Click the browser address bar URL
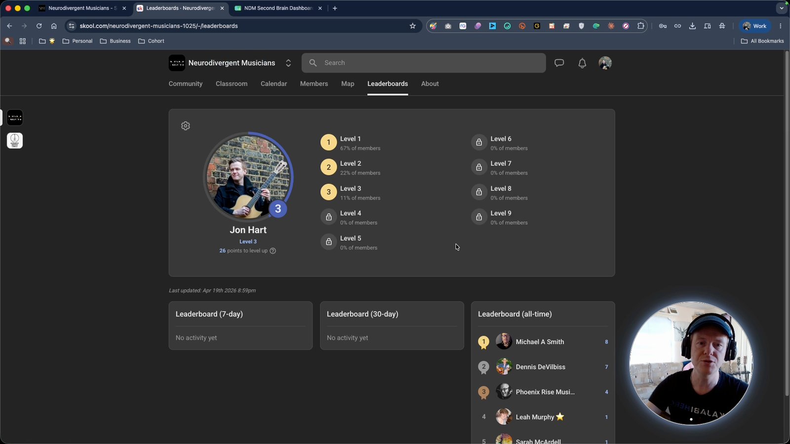This screenshot has width=790, height=444. 159,26
